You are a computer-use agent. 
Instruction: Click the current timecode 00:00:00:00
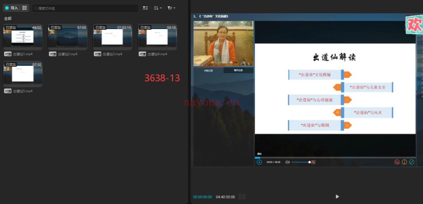click(x=202, y=197)
